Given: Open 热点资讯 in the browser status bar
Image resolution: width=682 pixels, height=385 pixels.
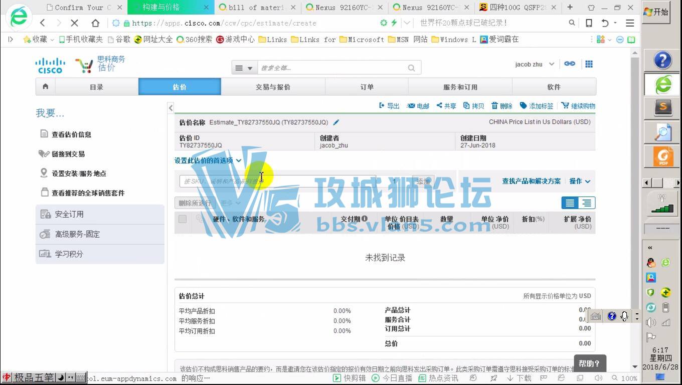Looking at the screenshot, I should (x=438, y=378).
